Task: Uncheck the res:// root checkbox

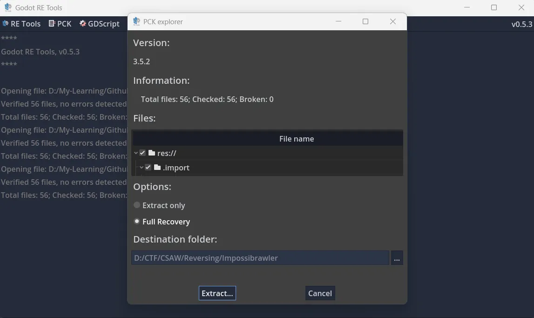Action: [x=142, y=153]
